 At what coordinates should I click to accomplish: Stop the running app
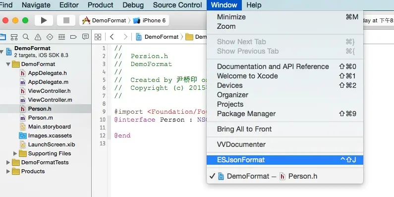pyautogui.click(x=66, y=20)
